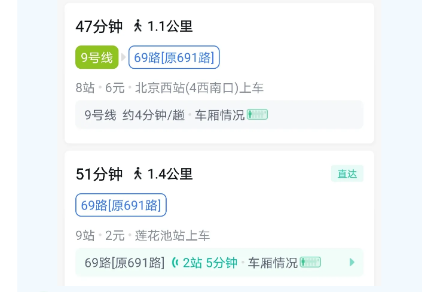This screenshot has width=431, height=292.
Task: Click the real-time signal icon before 2站 5分钟
Action: pyautogui.click(x=175, y=262)
